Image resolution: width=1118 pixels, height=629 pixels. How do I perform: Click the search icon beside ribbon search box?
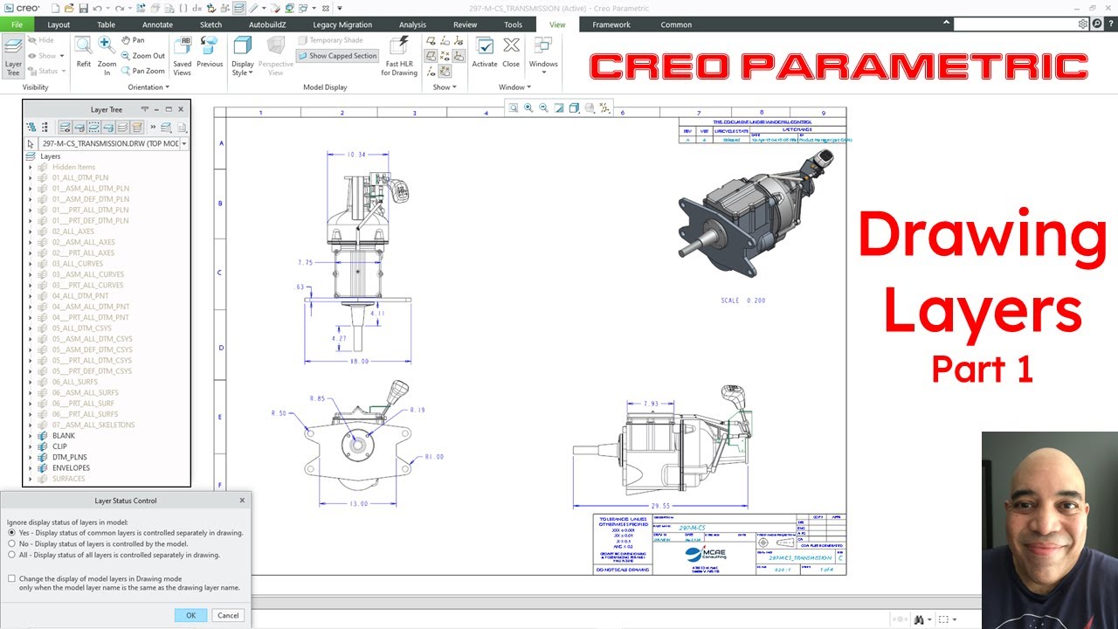pos(1097,24)
